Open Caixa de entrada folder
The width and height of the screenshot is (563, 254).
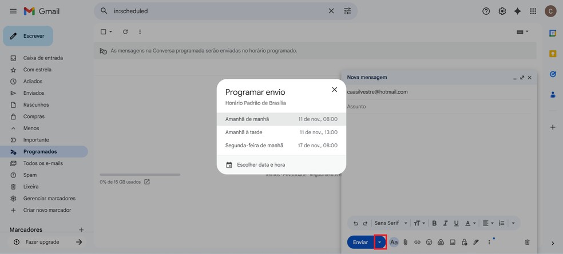[43, 58]
